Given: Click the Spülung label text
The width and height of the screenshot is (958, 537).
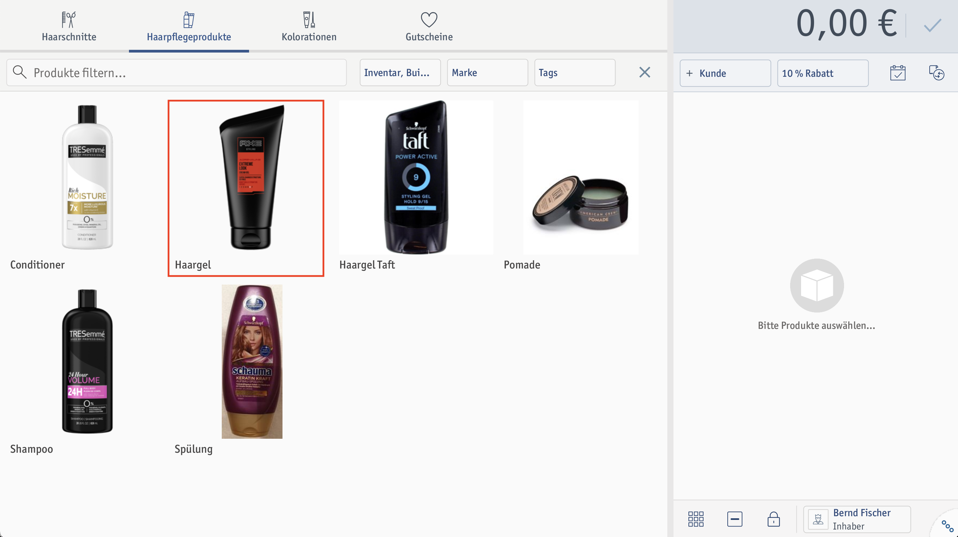Looking at the screenshot, I should [193, 449].
